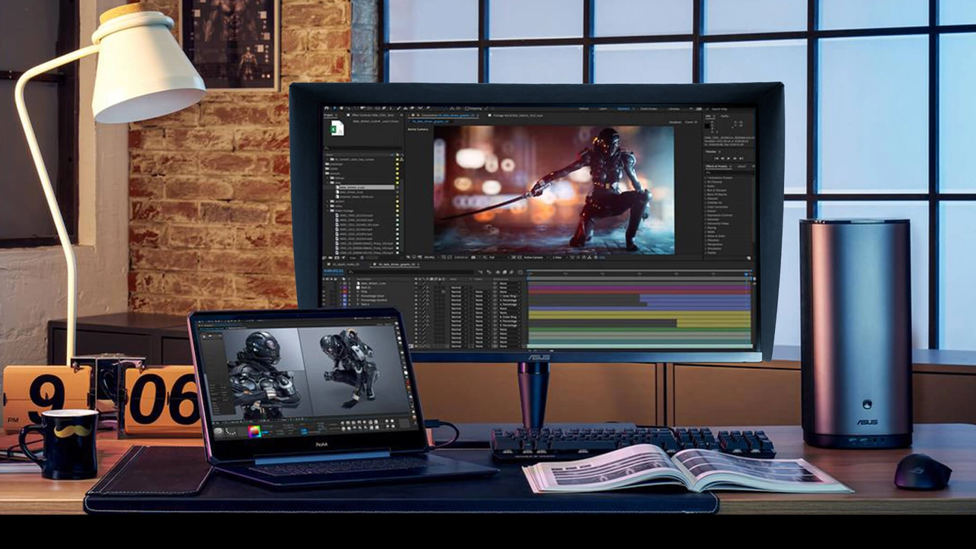
Task: Select the Percentage Symbol layer in timeline
Action: (373, 300)
